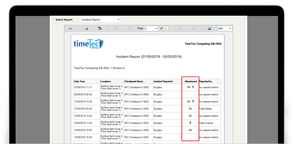Viewport: 293px width, 144px height.
Task: Click Burglary in the Malia umairah row
Action: [x=158, y=123]
